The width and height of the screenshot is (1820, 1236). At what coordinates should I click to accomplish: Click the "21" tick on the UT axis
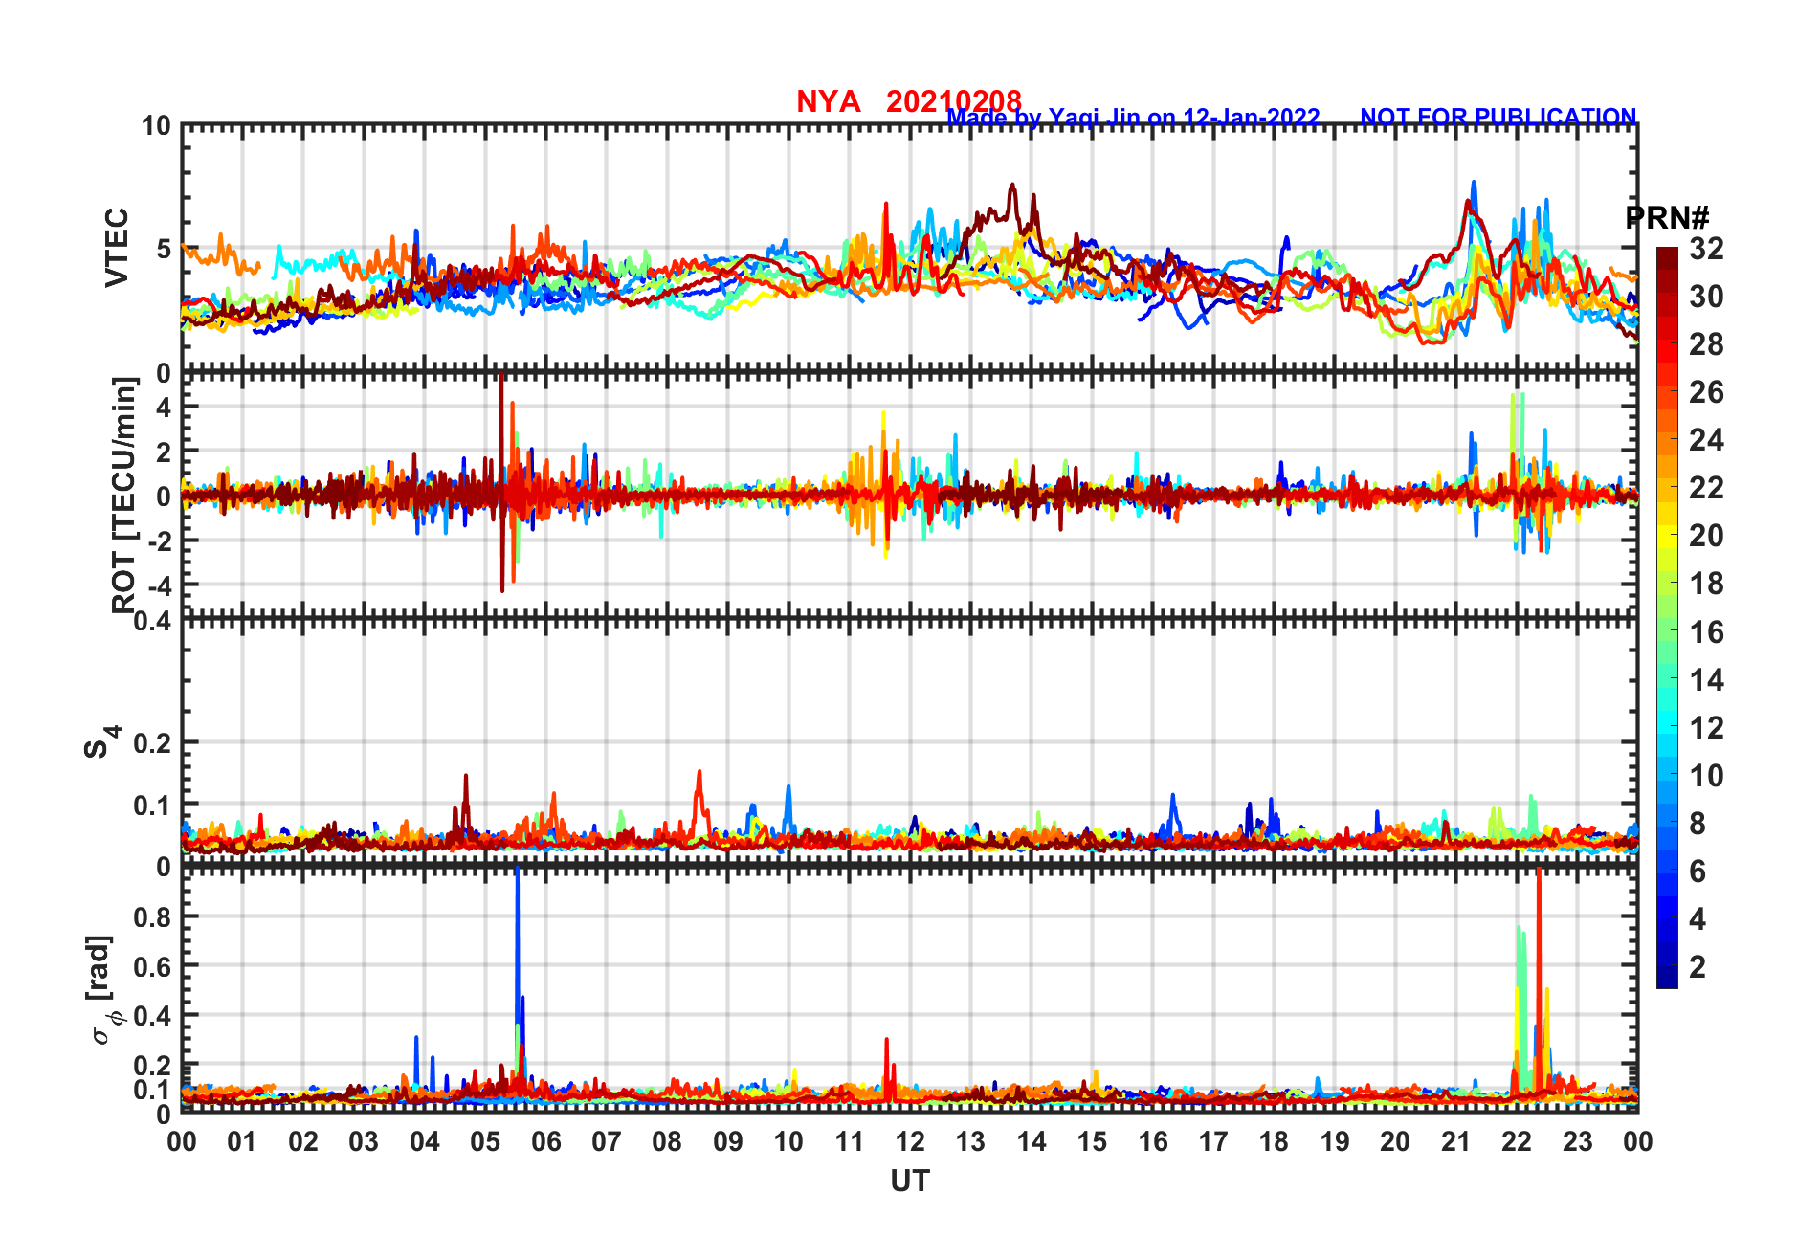1455,1141
